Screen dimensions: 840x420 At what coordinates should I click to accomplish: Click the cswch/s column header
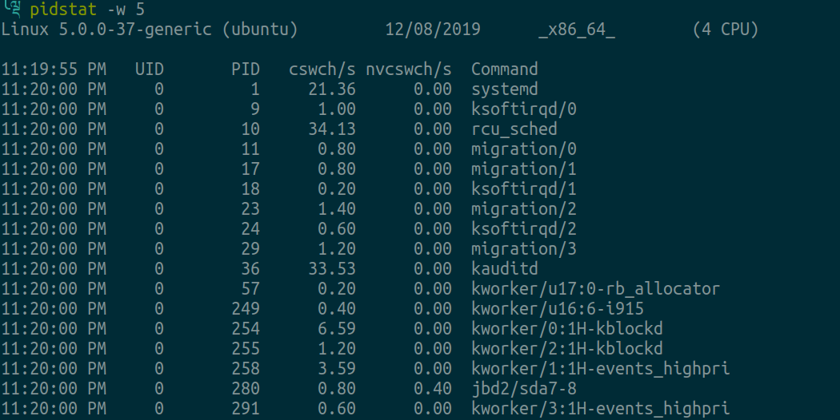(322, 69)
